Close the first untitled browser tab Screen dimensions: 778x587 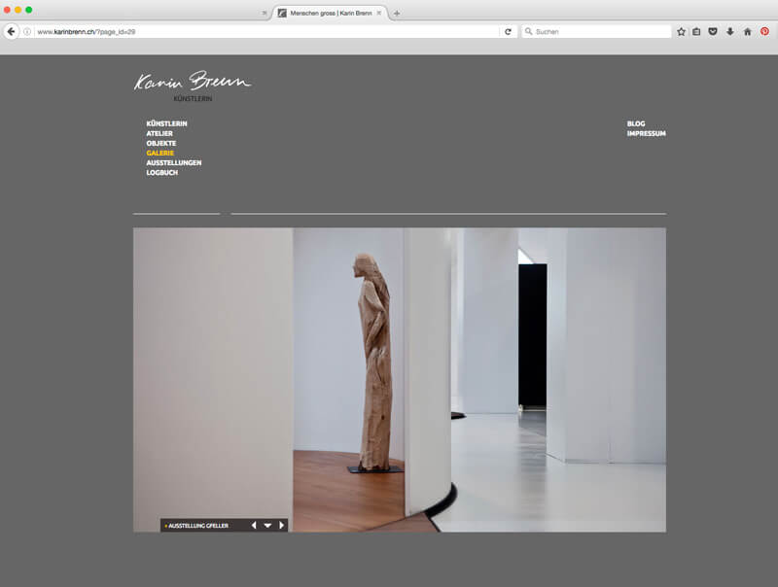(x=265, y=14)
